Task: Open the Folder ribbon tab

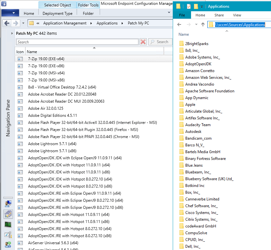Action: [88, 13]
